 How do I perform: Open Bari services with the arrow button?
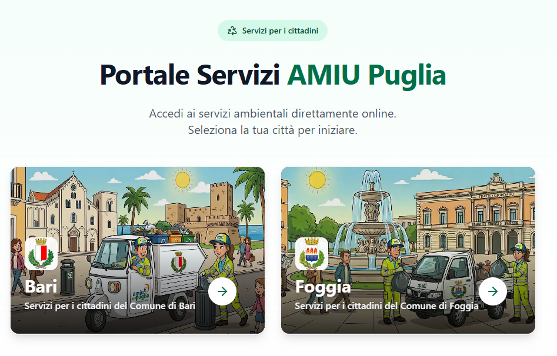222,291
